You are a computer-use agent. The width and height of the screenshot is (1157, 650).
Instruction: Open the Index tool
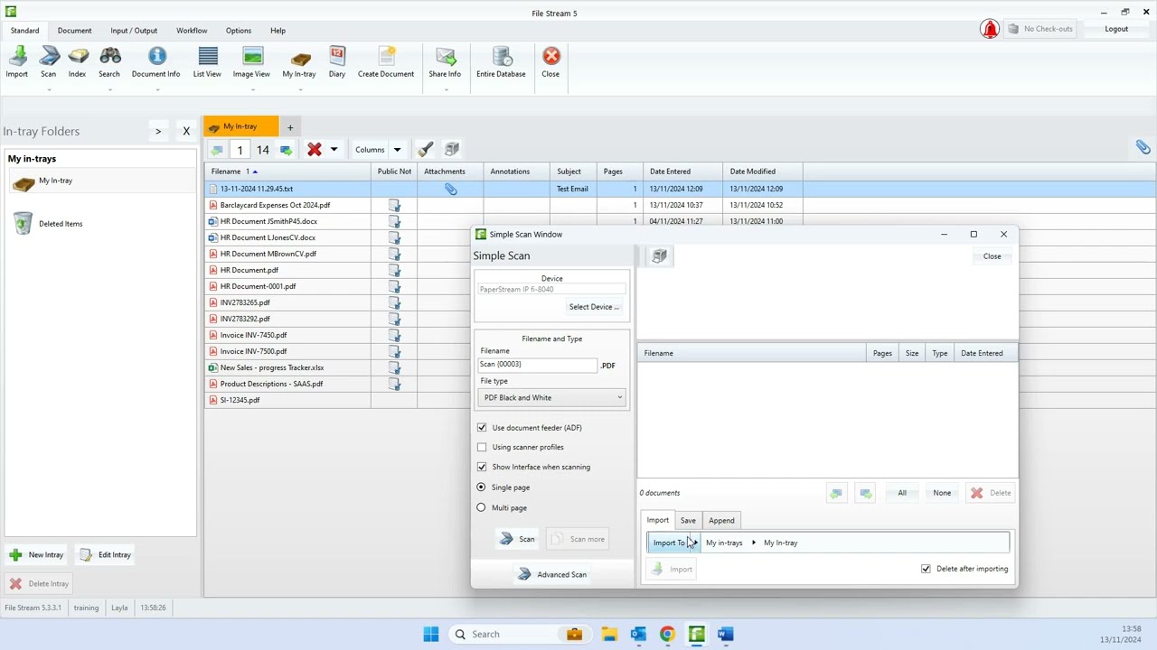77,62
